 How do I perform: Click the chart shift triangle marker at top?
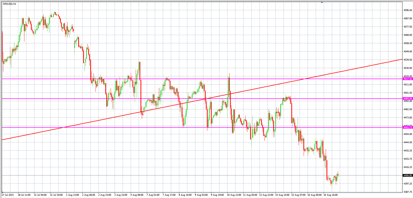(322, 3)
